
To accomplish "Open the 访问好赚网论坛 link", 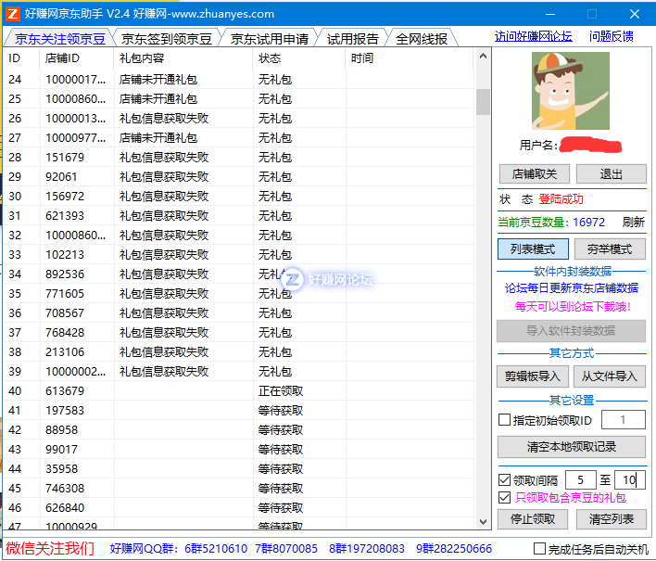I will click(533, 36).
